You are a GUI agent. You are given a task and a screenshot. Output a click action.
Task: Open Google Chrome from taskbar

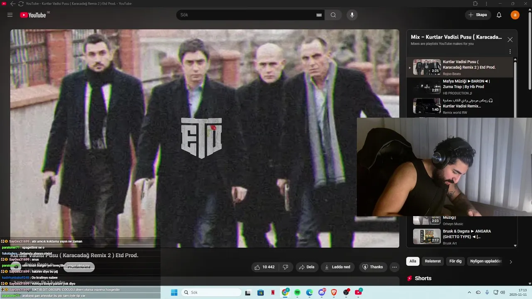click(285, 292)
